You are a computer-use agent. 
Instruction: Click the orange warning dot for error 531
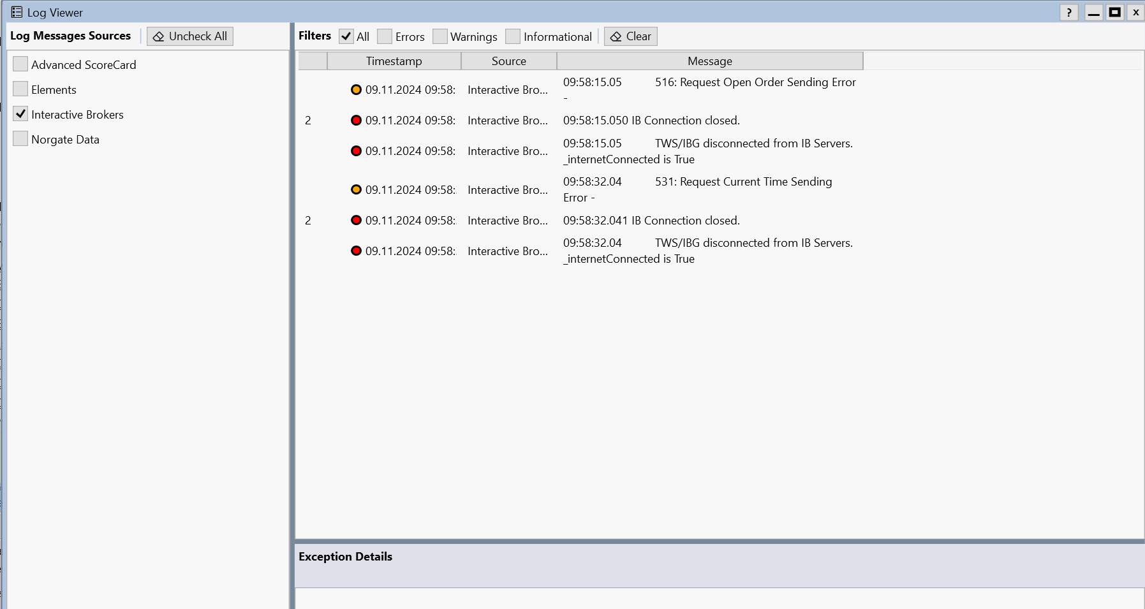click(x=356, y=190)
